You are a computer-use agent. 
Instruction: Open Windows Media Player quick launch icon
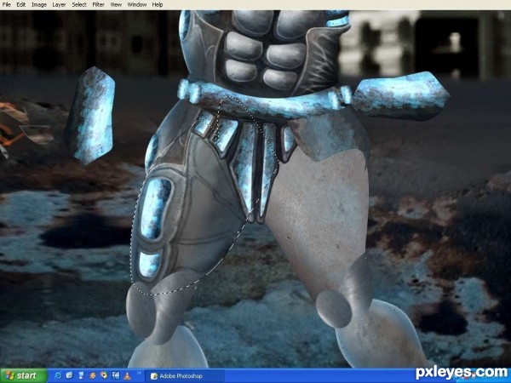[104, 374]
